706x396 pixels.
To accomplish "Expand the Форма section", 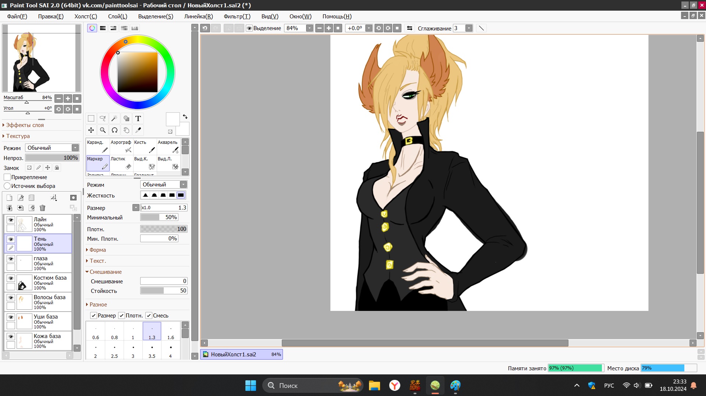I will [x=97, y=250].
